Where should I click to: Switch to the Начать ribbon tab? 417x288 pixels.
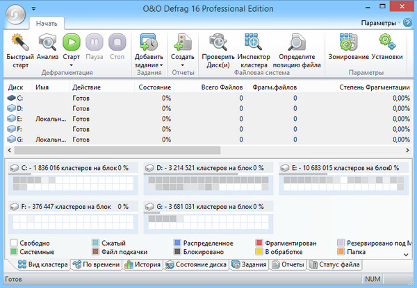click(x=47, y=24)
